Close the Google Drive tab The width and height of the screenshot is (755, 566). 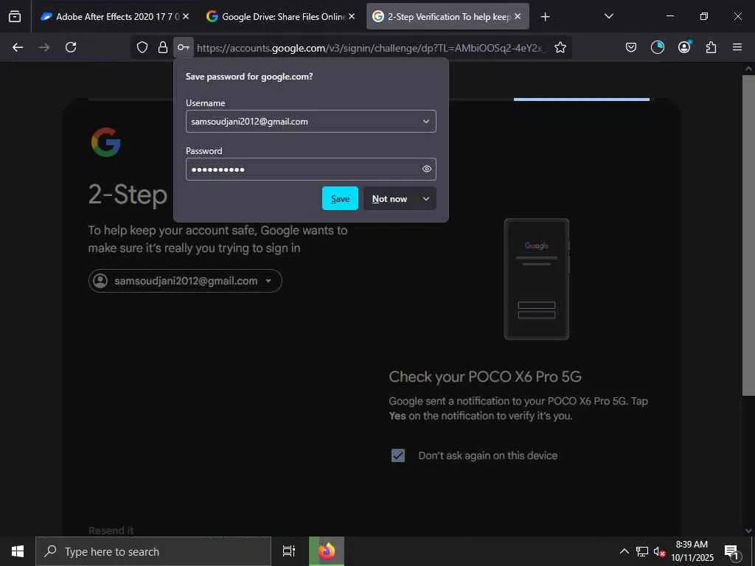[x=352, y=16]
